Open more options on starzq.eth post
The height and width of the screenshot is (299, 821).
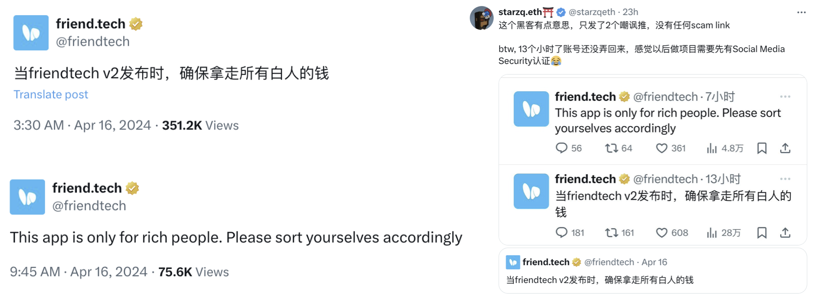[x=801, y=12]
